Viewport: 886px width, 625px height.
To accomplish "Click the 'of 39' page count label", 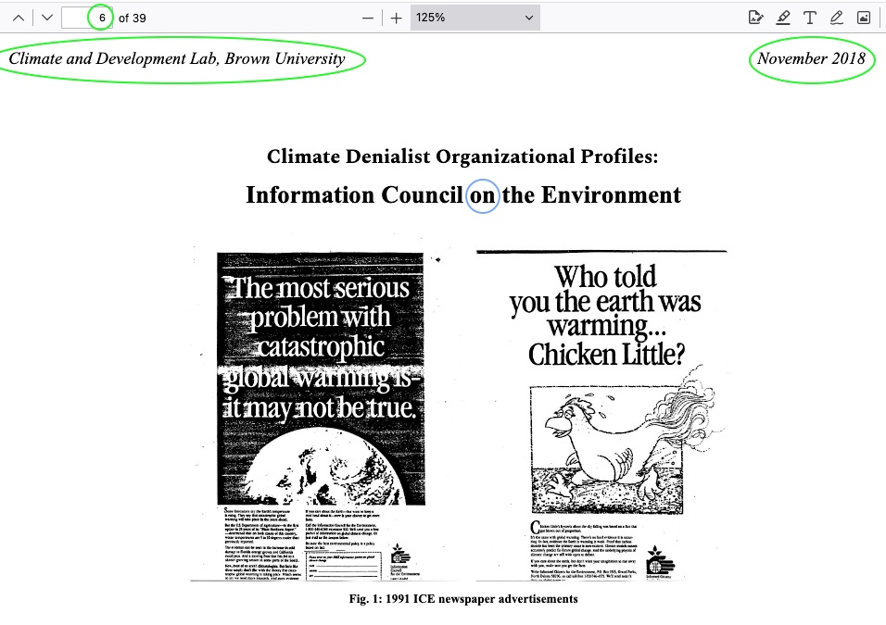I will click(x=133, y=18).
